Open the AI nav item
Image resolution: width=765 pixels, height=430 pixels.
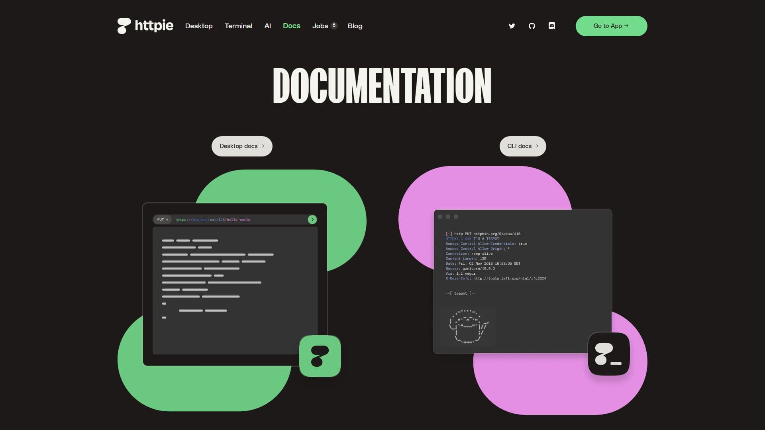268,26
